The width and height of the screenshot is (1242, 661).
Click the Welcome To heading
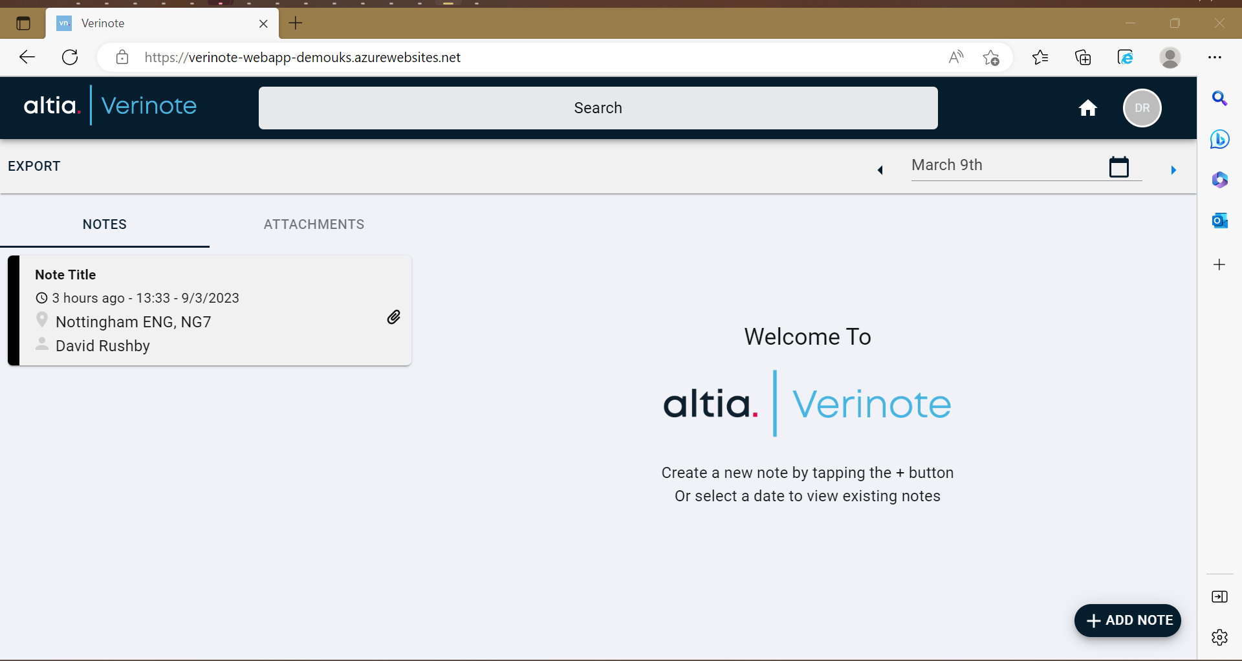(807, 337)
